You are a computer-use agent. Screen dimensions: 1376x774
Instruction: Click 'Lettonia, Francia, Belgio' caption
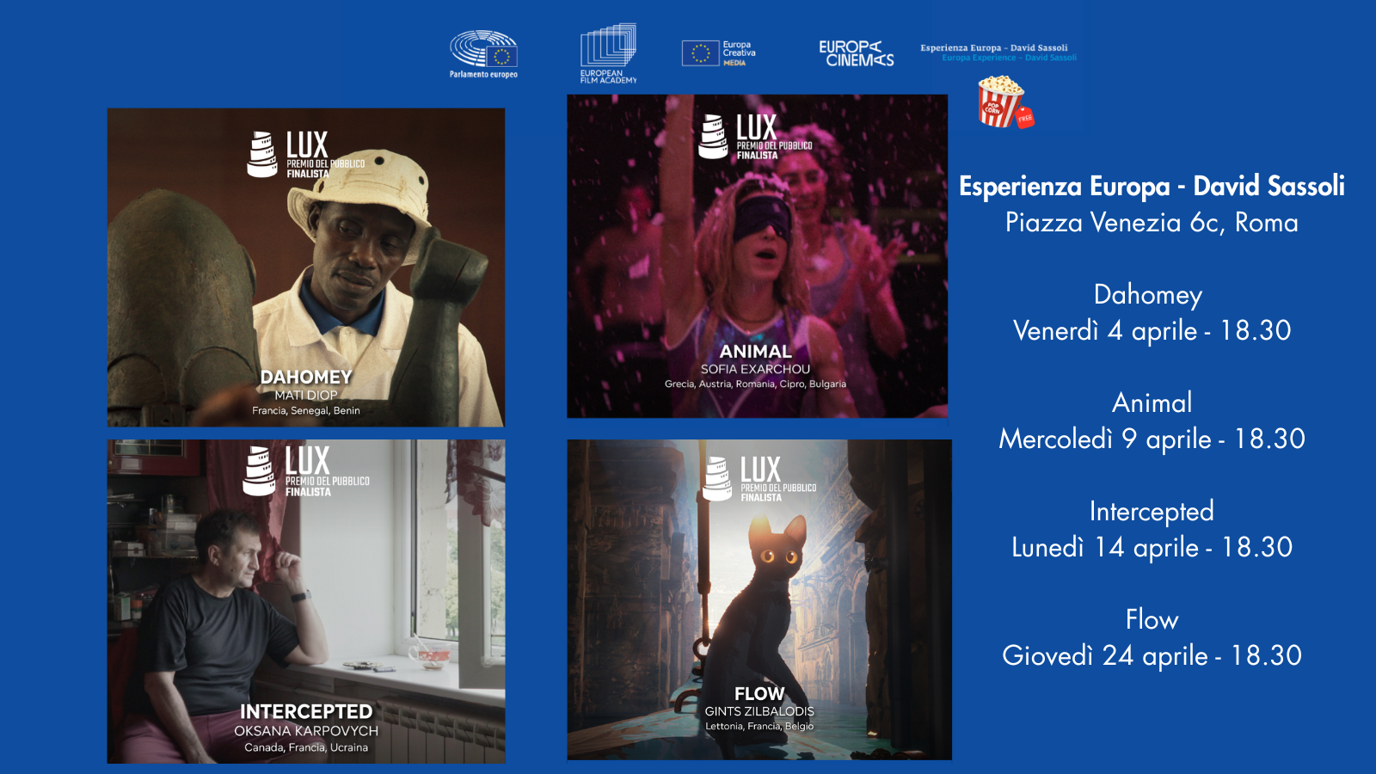coord(759,726)
